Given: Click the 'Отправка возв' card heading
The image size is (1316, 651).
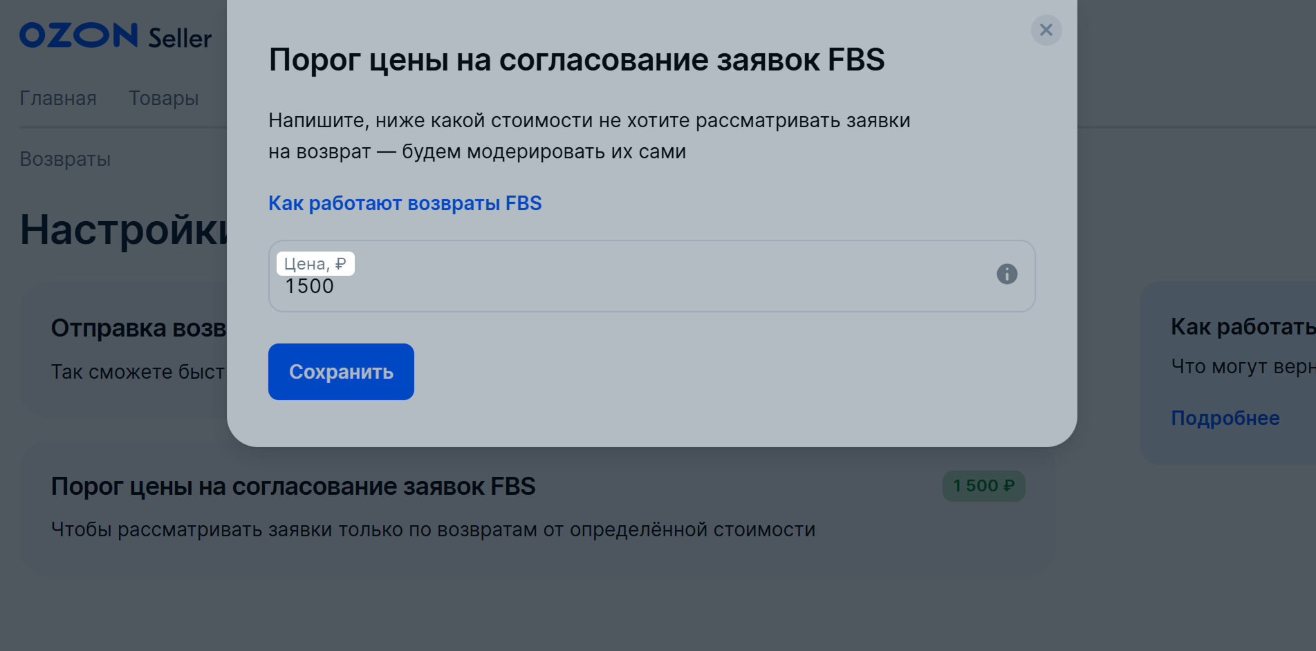Looking at the screenshot, I should point(139,328).
